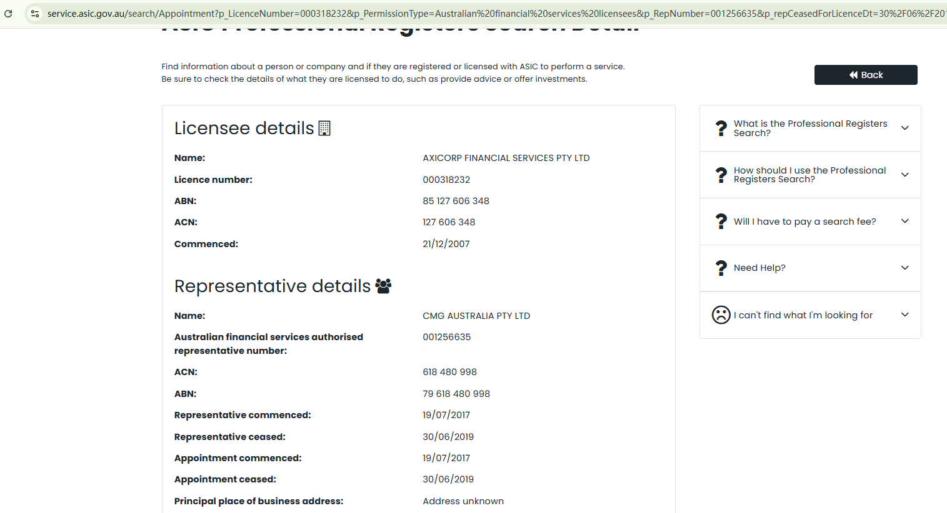Click the people icon beside Representative details
This screenshot has width=947, height=513.
[x=383, y=286]
